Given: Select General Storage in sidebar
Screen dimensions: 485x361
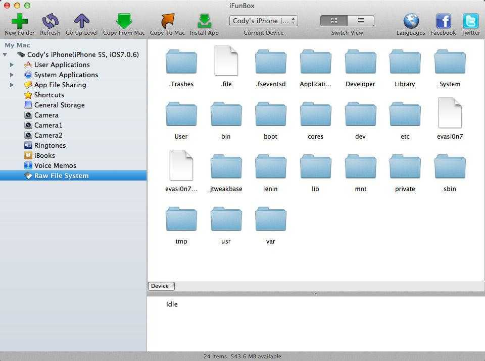Looking at the screenshot, I should 54,105.
